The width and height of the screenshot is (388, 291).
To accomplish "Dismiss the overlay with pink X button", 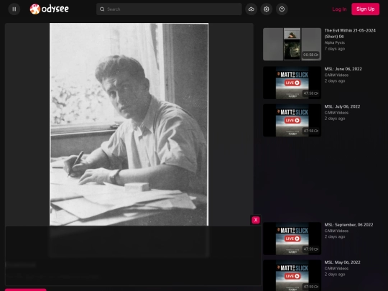I will pyautogui.click(x=256, y=220).
